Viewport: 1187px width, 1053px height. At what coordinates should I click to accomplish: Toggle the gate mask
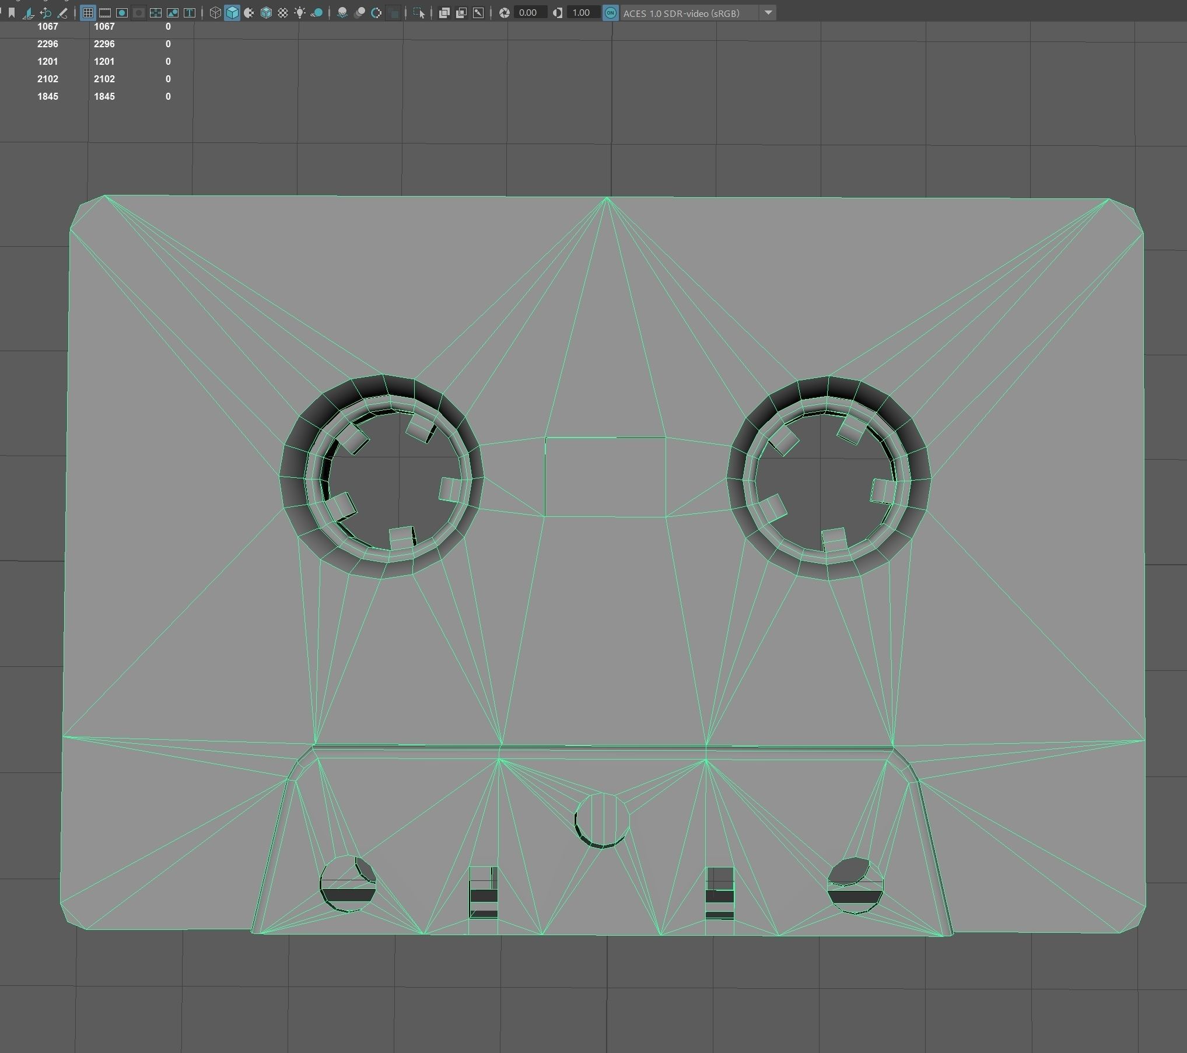point(139,12)
